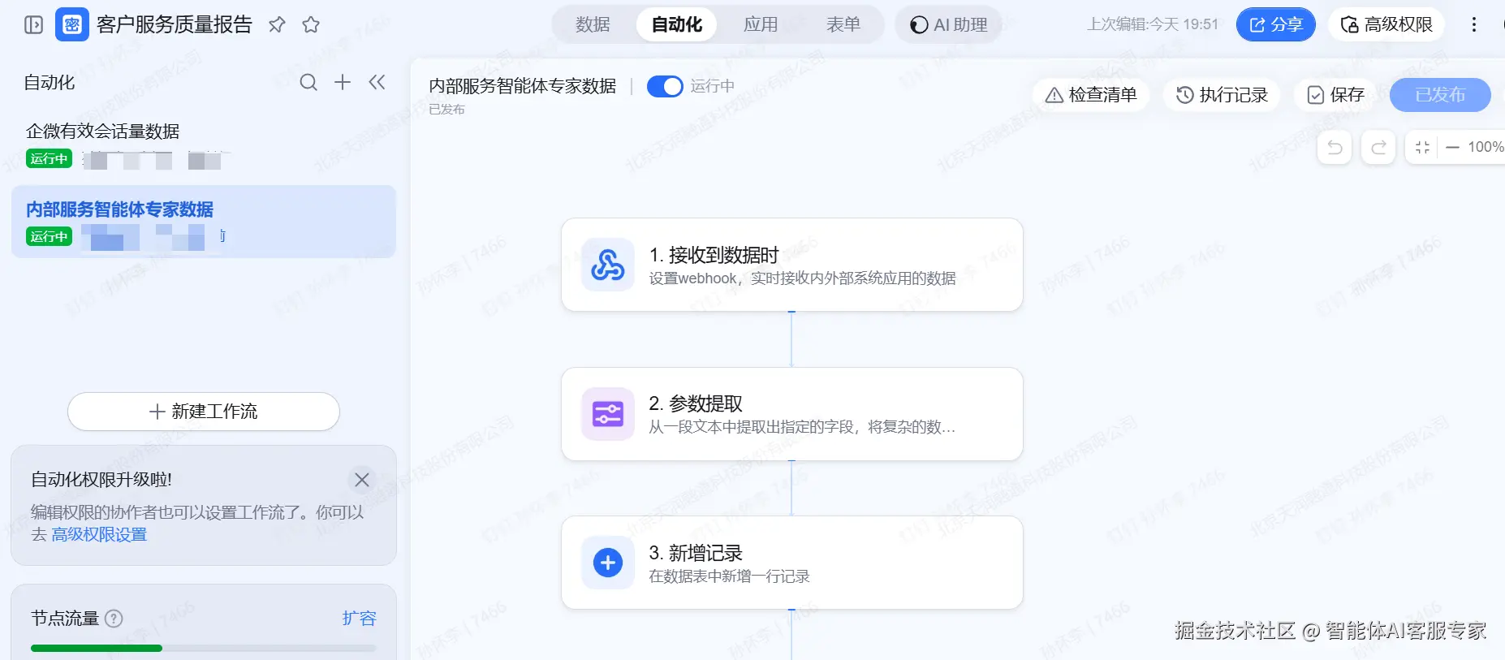Open the 节点流量 help question icon
Viewport: 1505px width, 660px height.
[114, 619]
